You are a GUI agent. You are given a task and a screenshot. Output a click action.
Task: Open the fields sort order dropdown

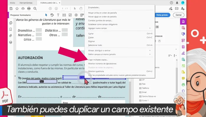point(170,55)
